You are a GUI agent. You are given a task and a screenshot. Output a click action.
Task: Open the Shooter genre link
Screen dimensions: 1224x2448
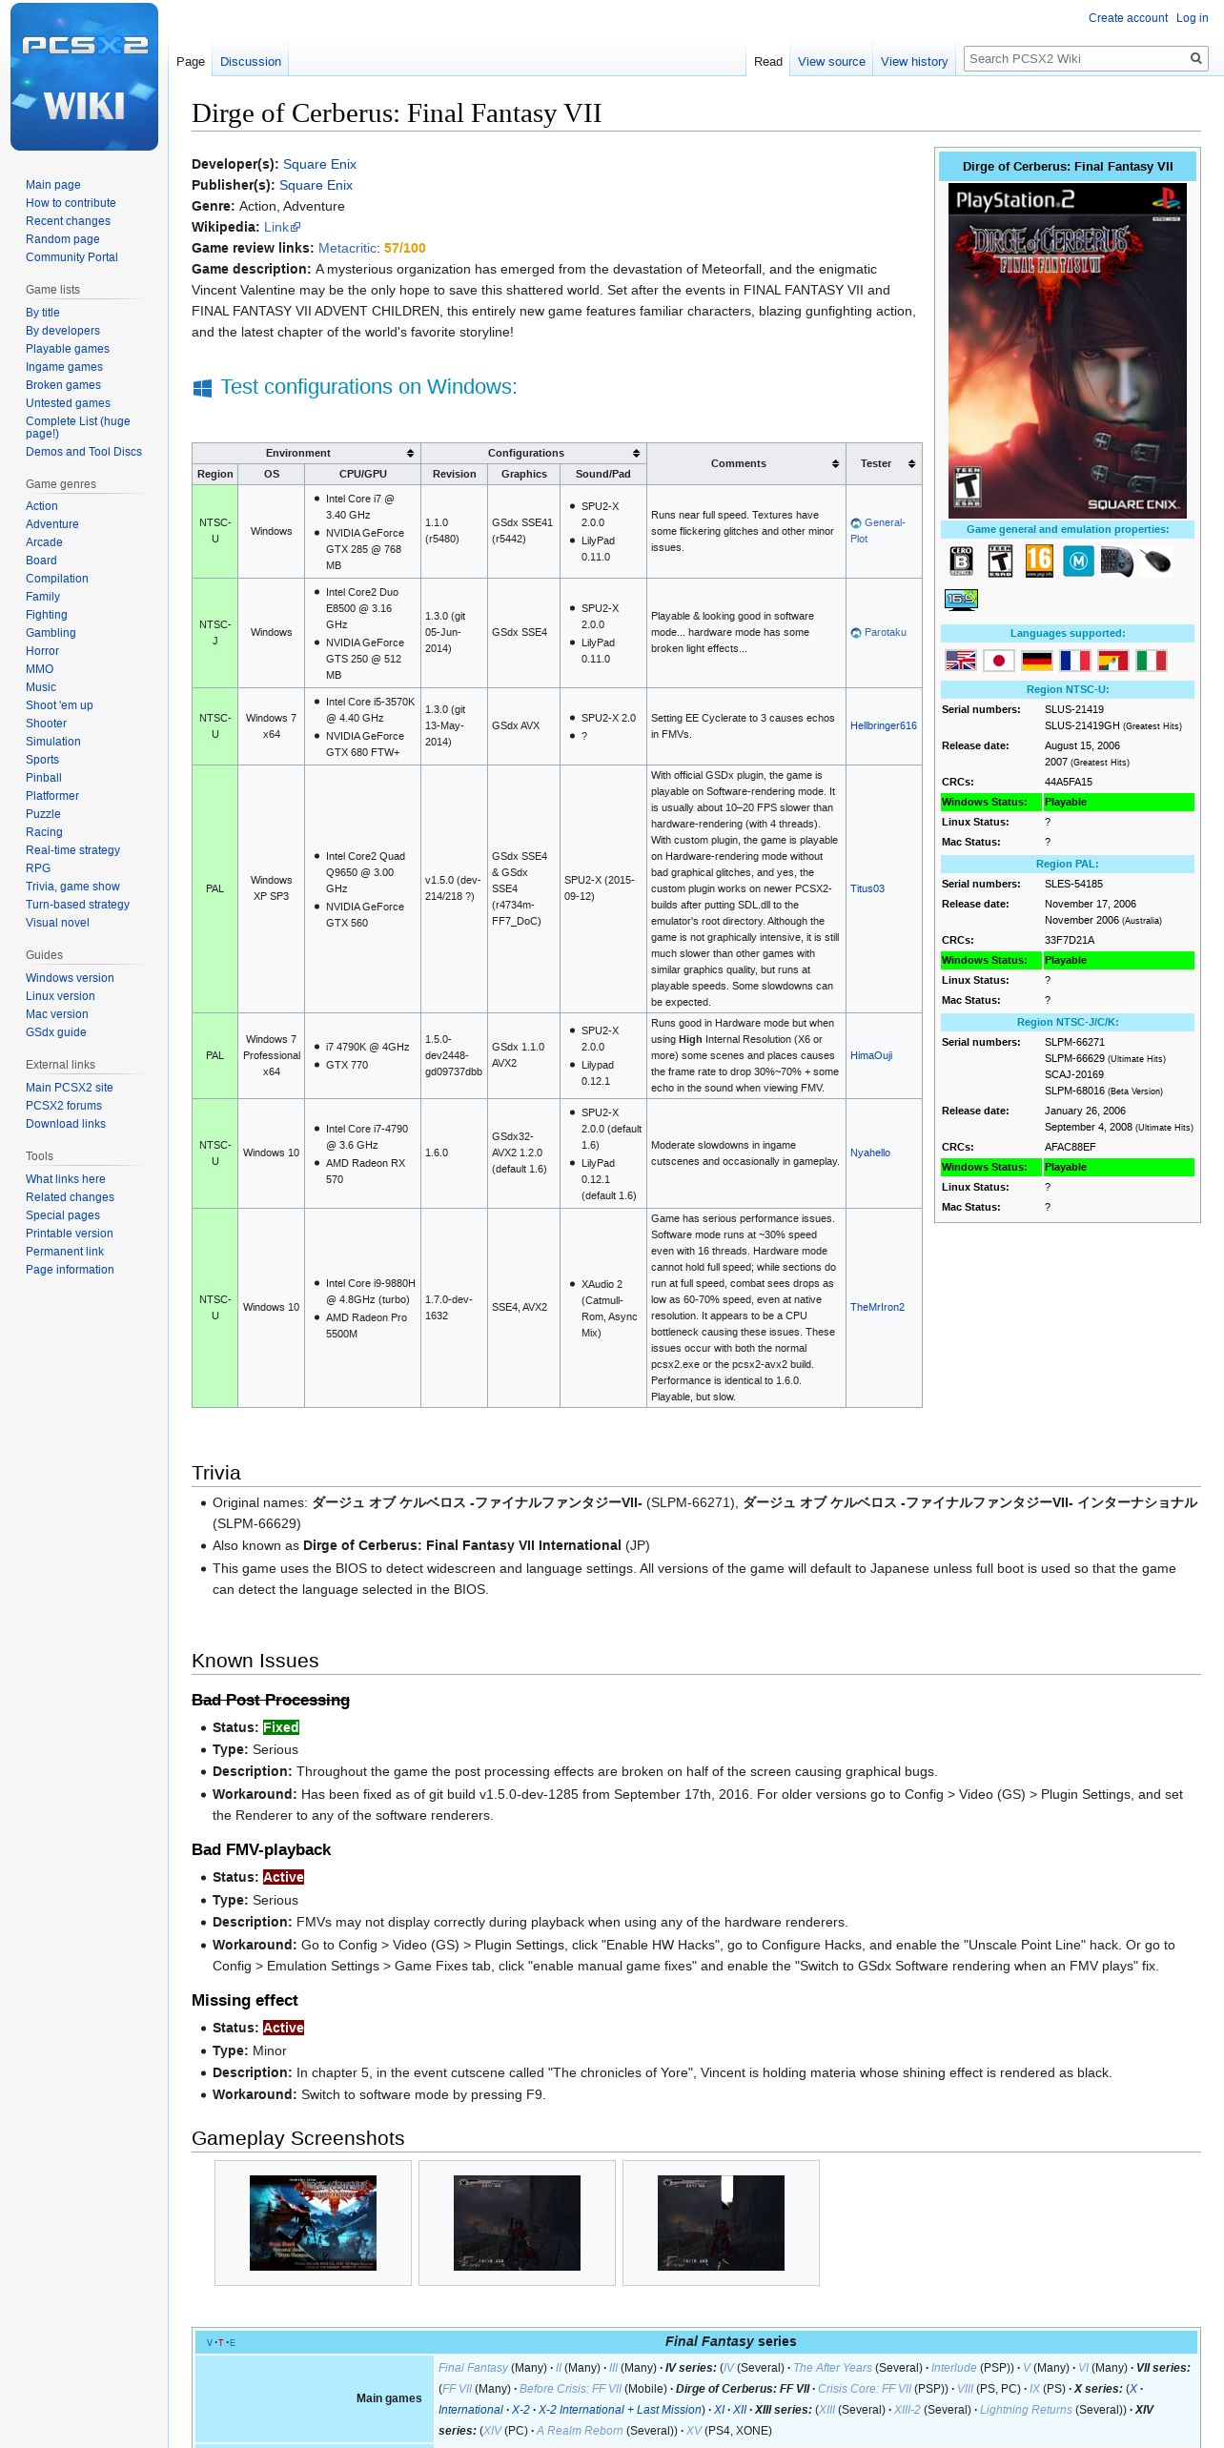click(46, 724)
